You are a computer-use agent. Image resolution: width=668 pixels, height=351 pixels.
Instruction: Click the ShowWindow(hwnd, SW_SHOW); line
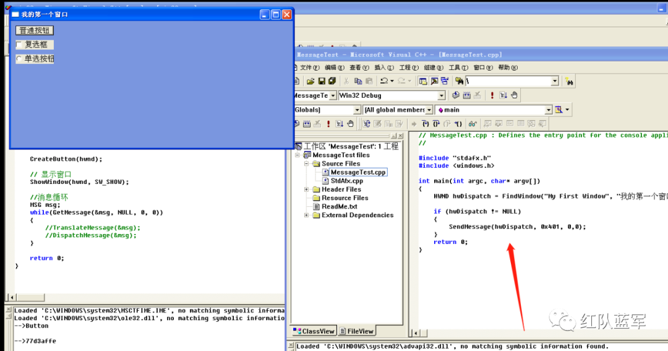pyautogui.click(x=79, y=181)
